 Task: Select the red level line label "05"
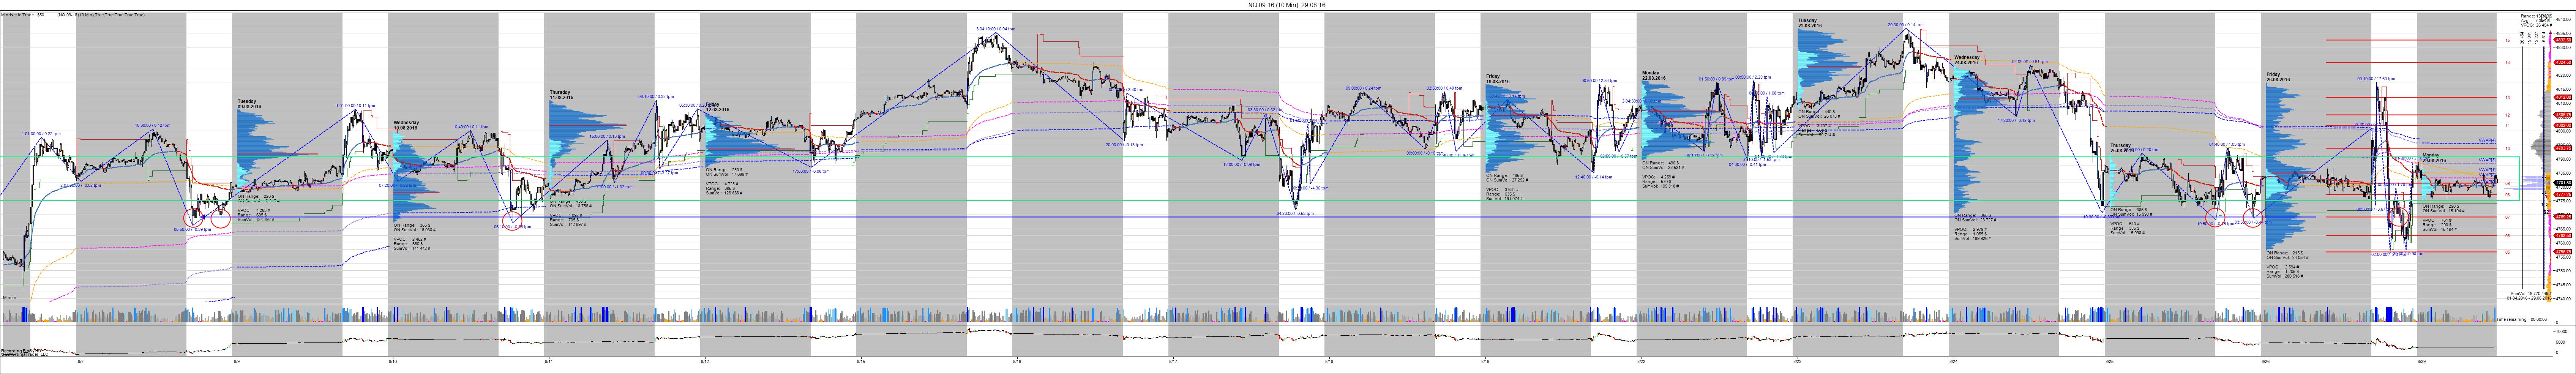point(2507,253)
